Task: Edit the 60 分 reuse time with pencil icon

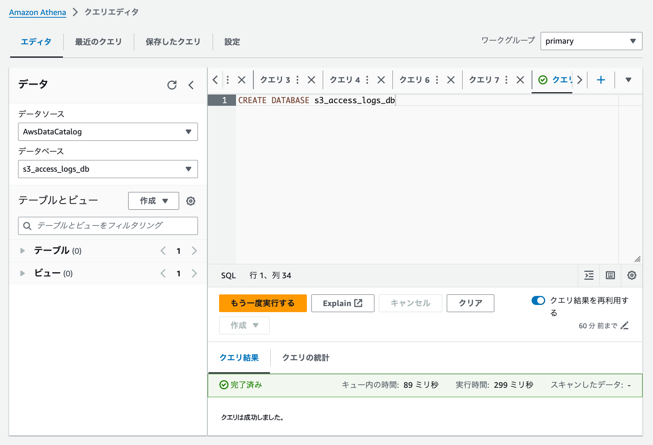Action: coord(625,326)
